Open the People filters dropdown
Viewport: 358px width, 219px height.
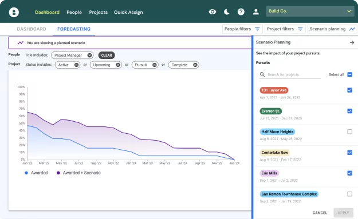tap(242, 29)
